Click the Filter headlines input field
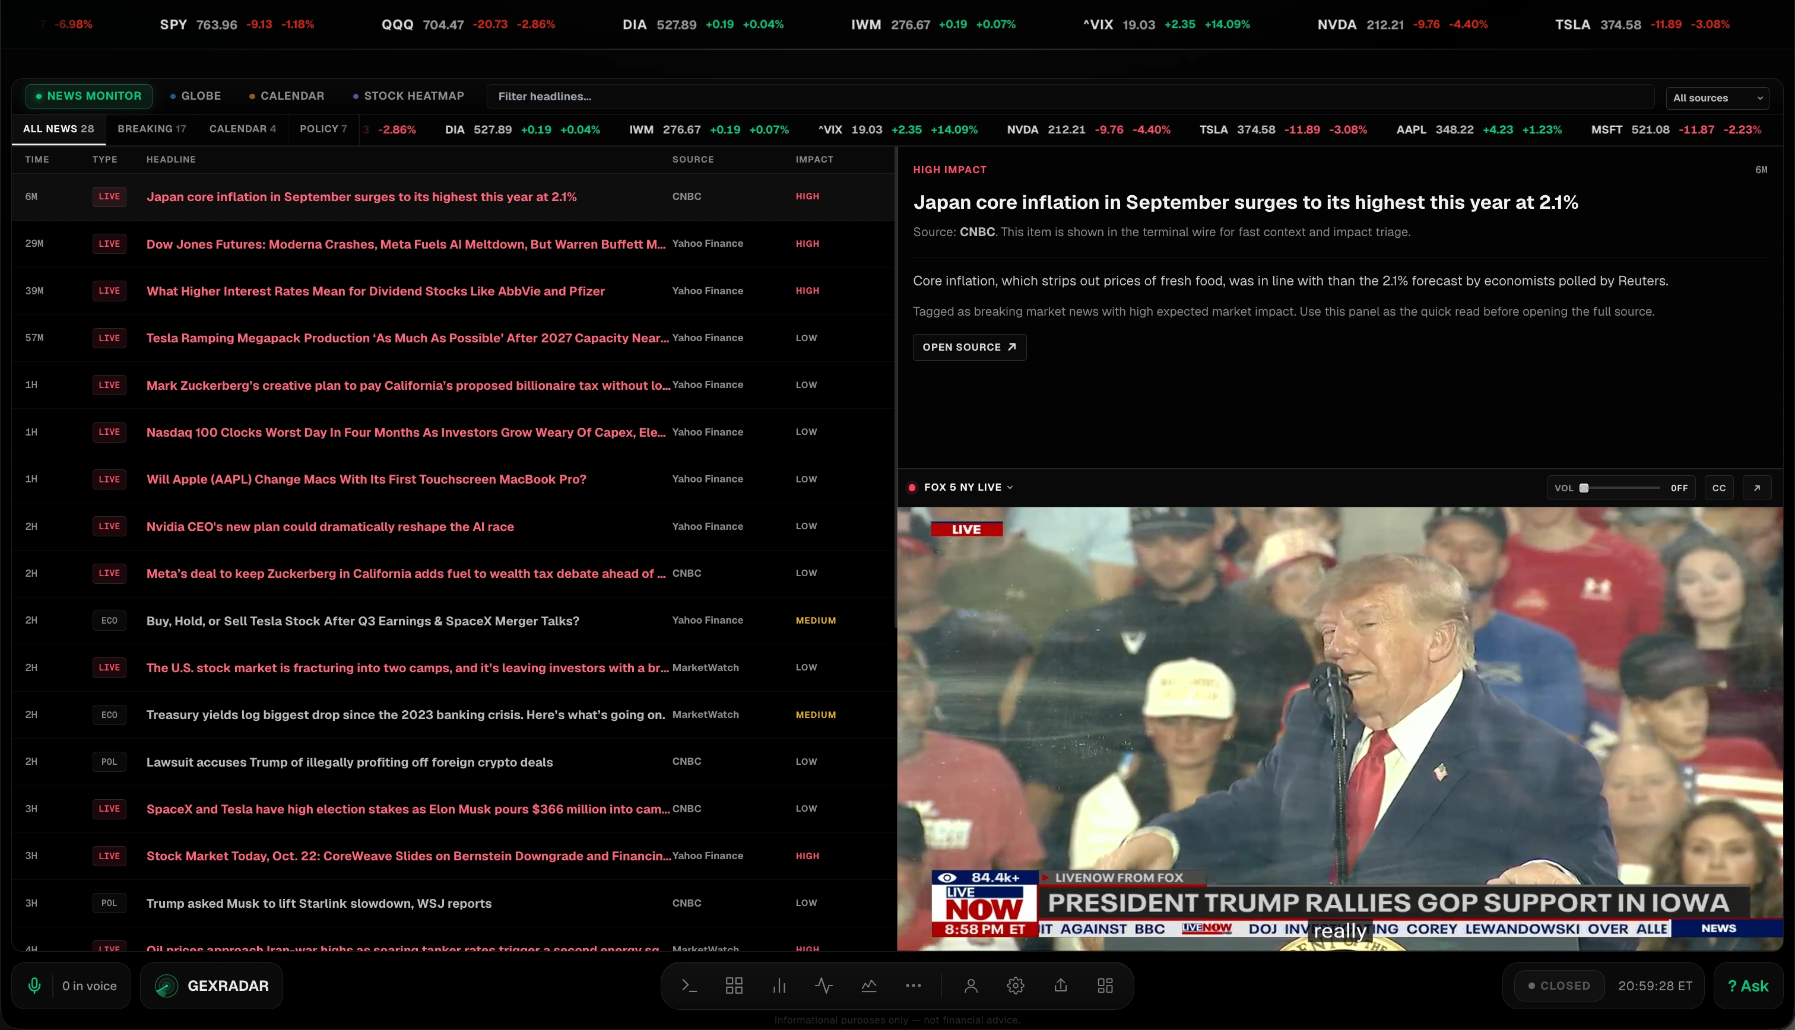The image size is (1795, 1030). coord(1070,96)
